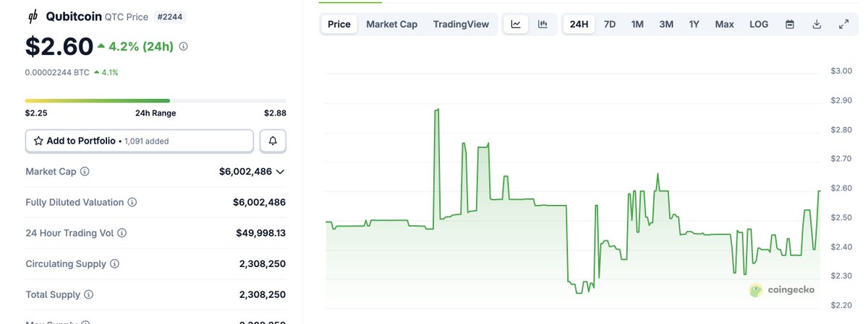Click the bell price alert button
The width and height of the screenshot is (868, 324).
273,141
